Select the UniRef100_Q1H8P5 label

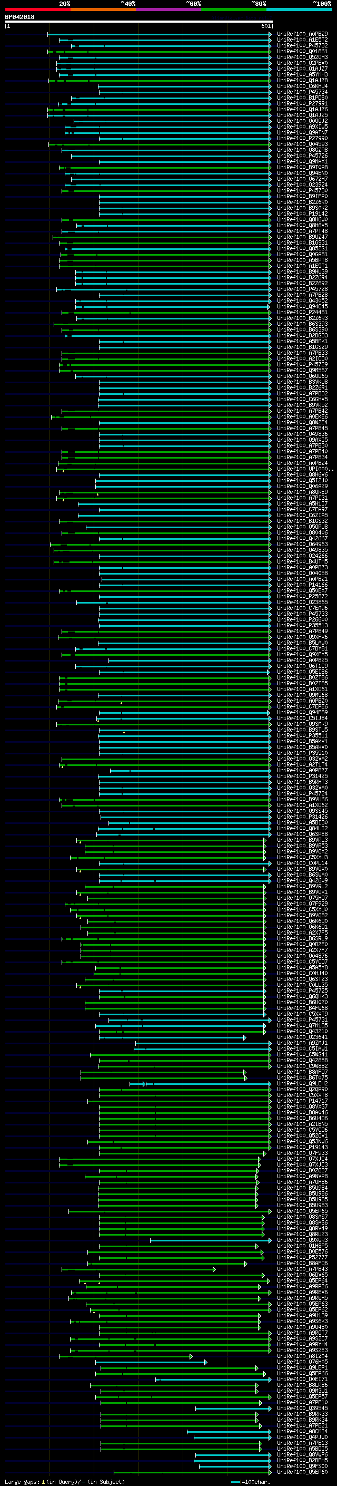click(x=302, y=1246)
